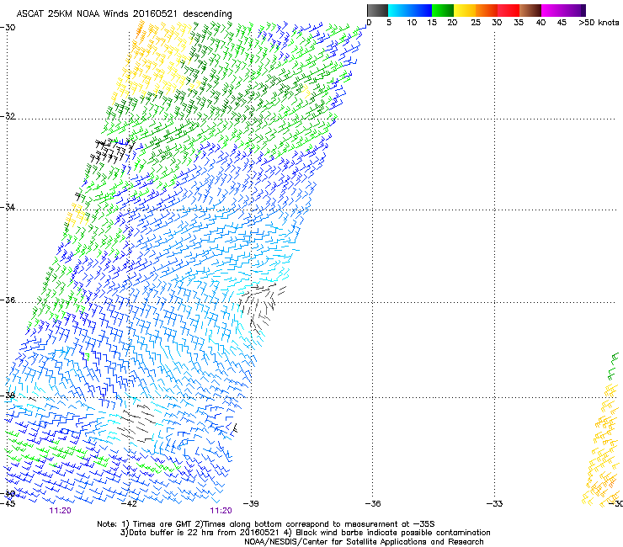The width and height of the screenshot is (623, 547).
Task: Click the note 'Data buffer is 22 hrs'
Action: (173, 533)
